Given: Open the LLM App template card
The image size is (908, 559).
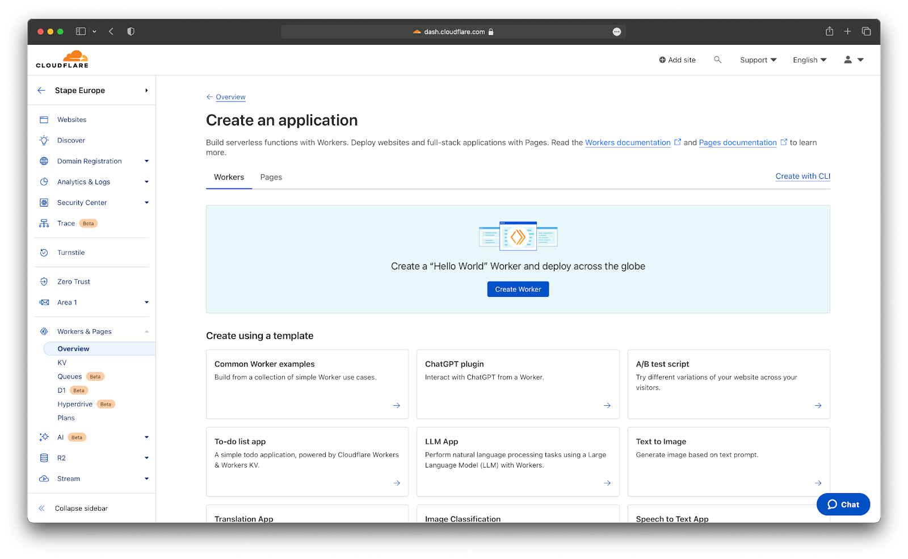Looking at the screenshot, I should [x=518, y=462].
